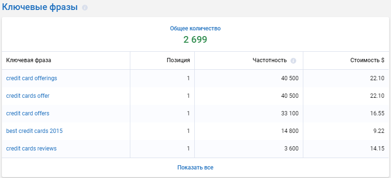Viewport: 391px width, 178px height.
Task: Open the 'credit card offerings' keyword link
Action: click(x=31, y=78)
